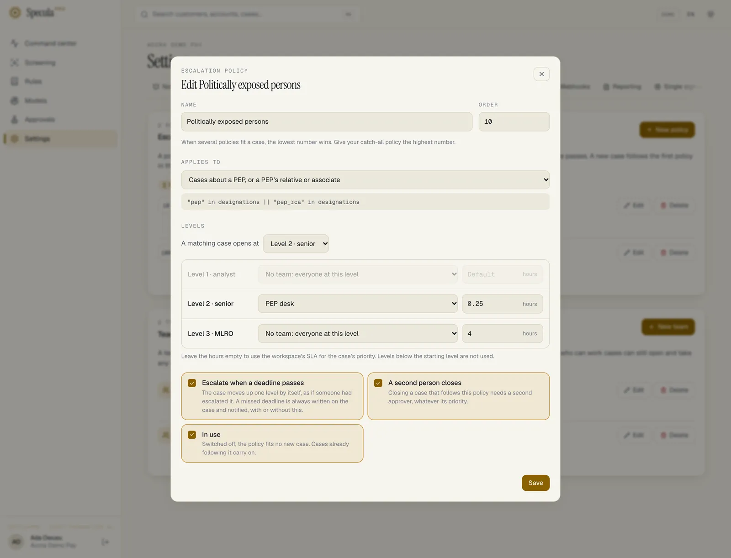Image resolution: width=731 pixels, height=558 pixels.
Task: Open the Level 2 · senior team dropdown
Action: 358,304
